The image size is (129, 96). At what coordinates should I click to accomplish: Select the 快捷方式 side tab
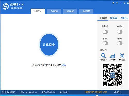click(x=103, y=18)
